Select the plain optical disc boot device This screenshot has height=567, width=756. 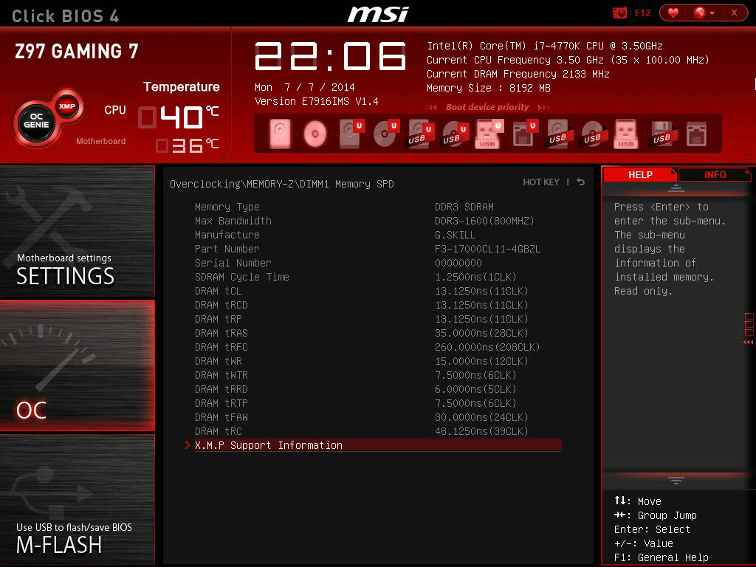(x=315, y=134)
